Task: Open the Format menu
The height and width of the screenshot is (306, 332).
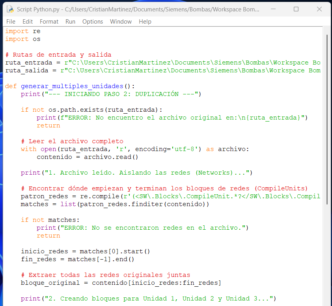Action: (49, 22)
